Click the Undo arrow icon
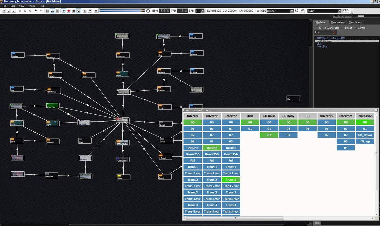Screen dimensions: 380x226 [x=36, y=11]
